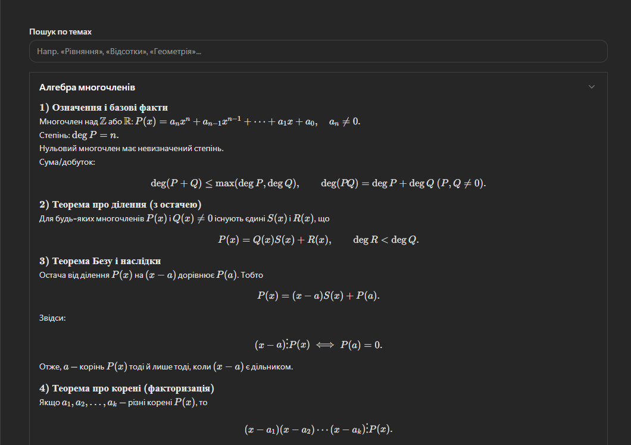631x445 pixels.
Task: Click the Нульовий многочлен sentence
Action: 131,148
